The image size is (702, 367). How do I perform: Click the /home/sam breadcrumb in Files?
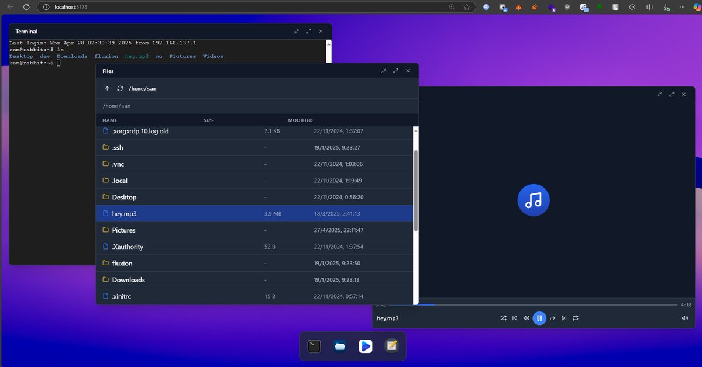point(116,106)
